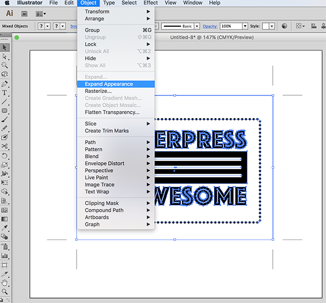This screenshot has height=303, width=326.
Task: Open the Effect menu
Action: pos(151,3)
